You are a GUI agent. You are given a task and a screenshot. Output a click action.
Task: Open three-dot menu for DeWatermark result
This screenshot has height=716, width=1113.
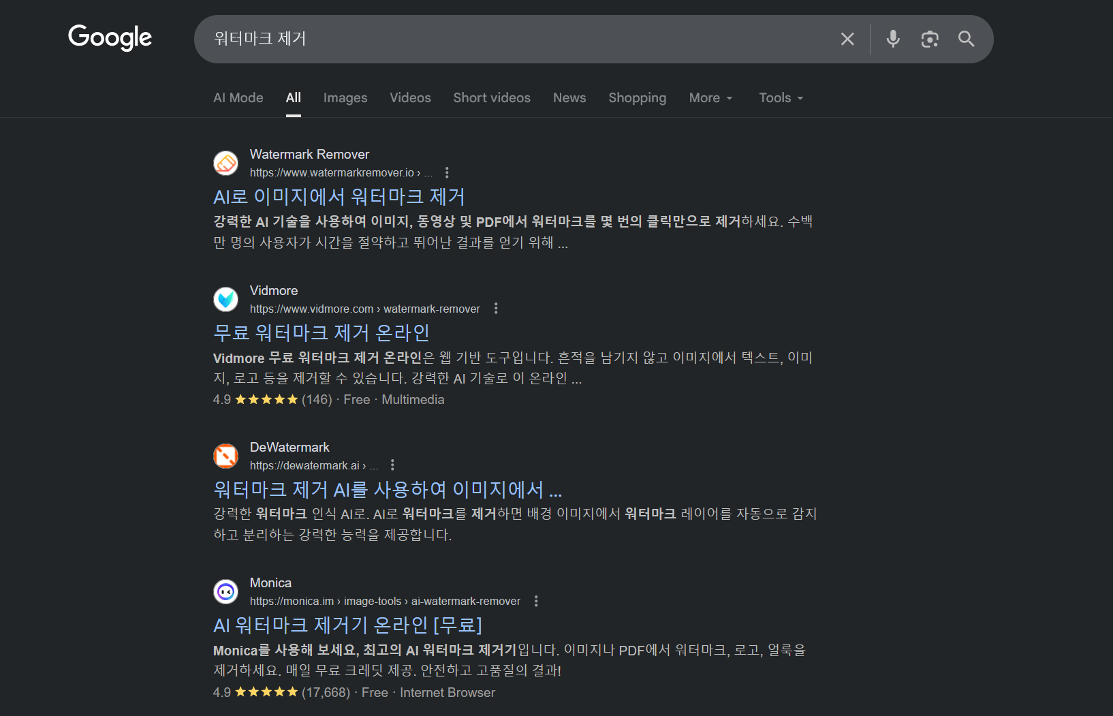coord(392,465)
